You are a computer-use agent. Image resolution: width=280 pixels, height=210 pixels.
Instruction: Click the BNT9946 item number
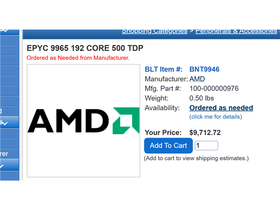pos(204,69)
